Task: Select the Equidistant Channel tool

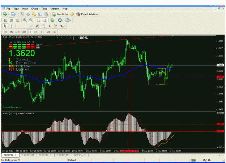Action: coord(37,26)
